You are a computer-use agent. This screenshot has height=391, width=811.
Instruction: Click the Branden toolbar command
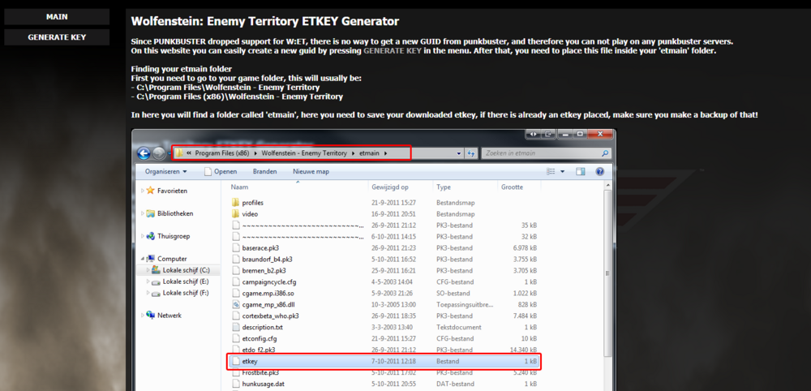265,171
